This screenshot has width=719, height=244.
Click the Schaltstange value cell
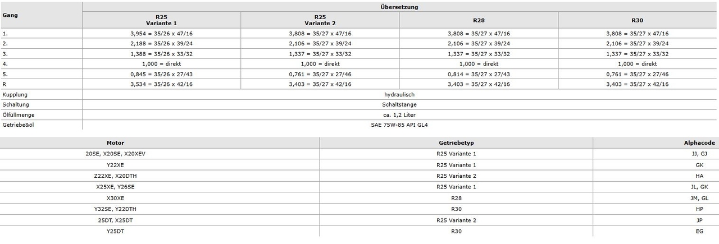400,104
